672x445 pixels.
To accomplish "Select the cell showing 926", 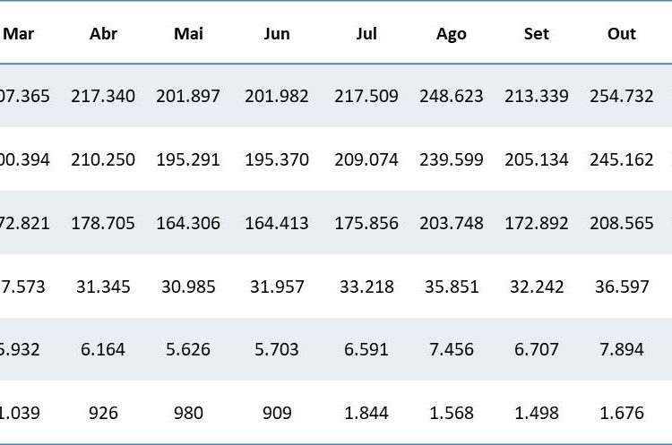I will pos(104,413).
